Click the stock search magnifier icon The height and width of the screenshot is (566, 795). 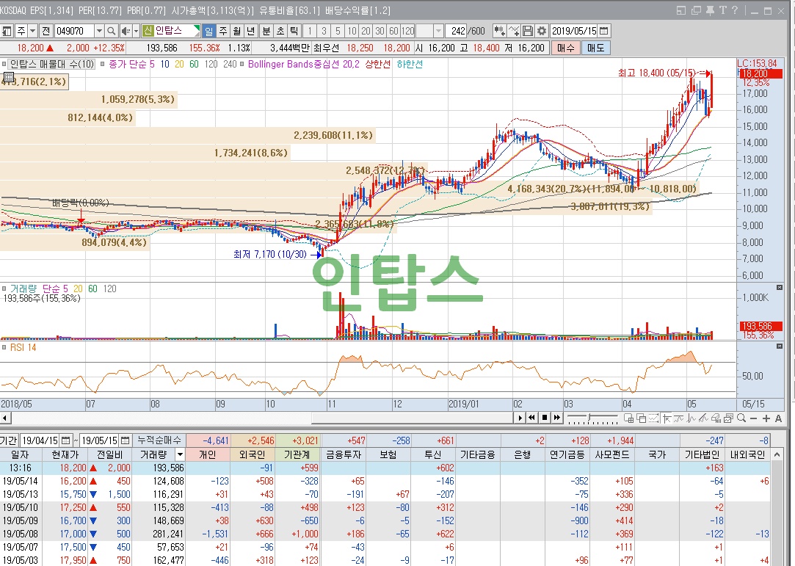click(x=112, y=31)
